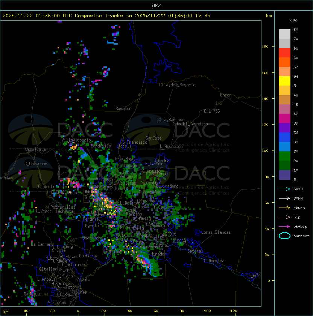Pick the gold 48-51 dBZ legend swatch
Screen dimensions: 313x316
point(284,90)
